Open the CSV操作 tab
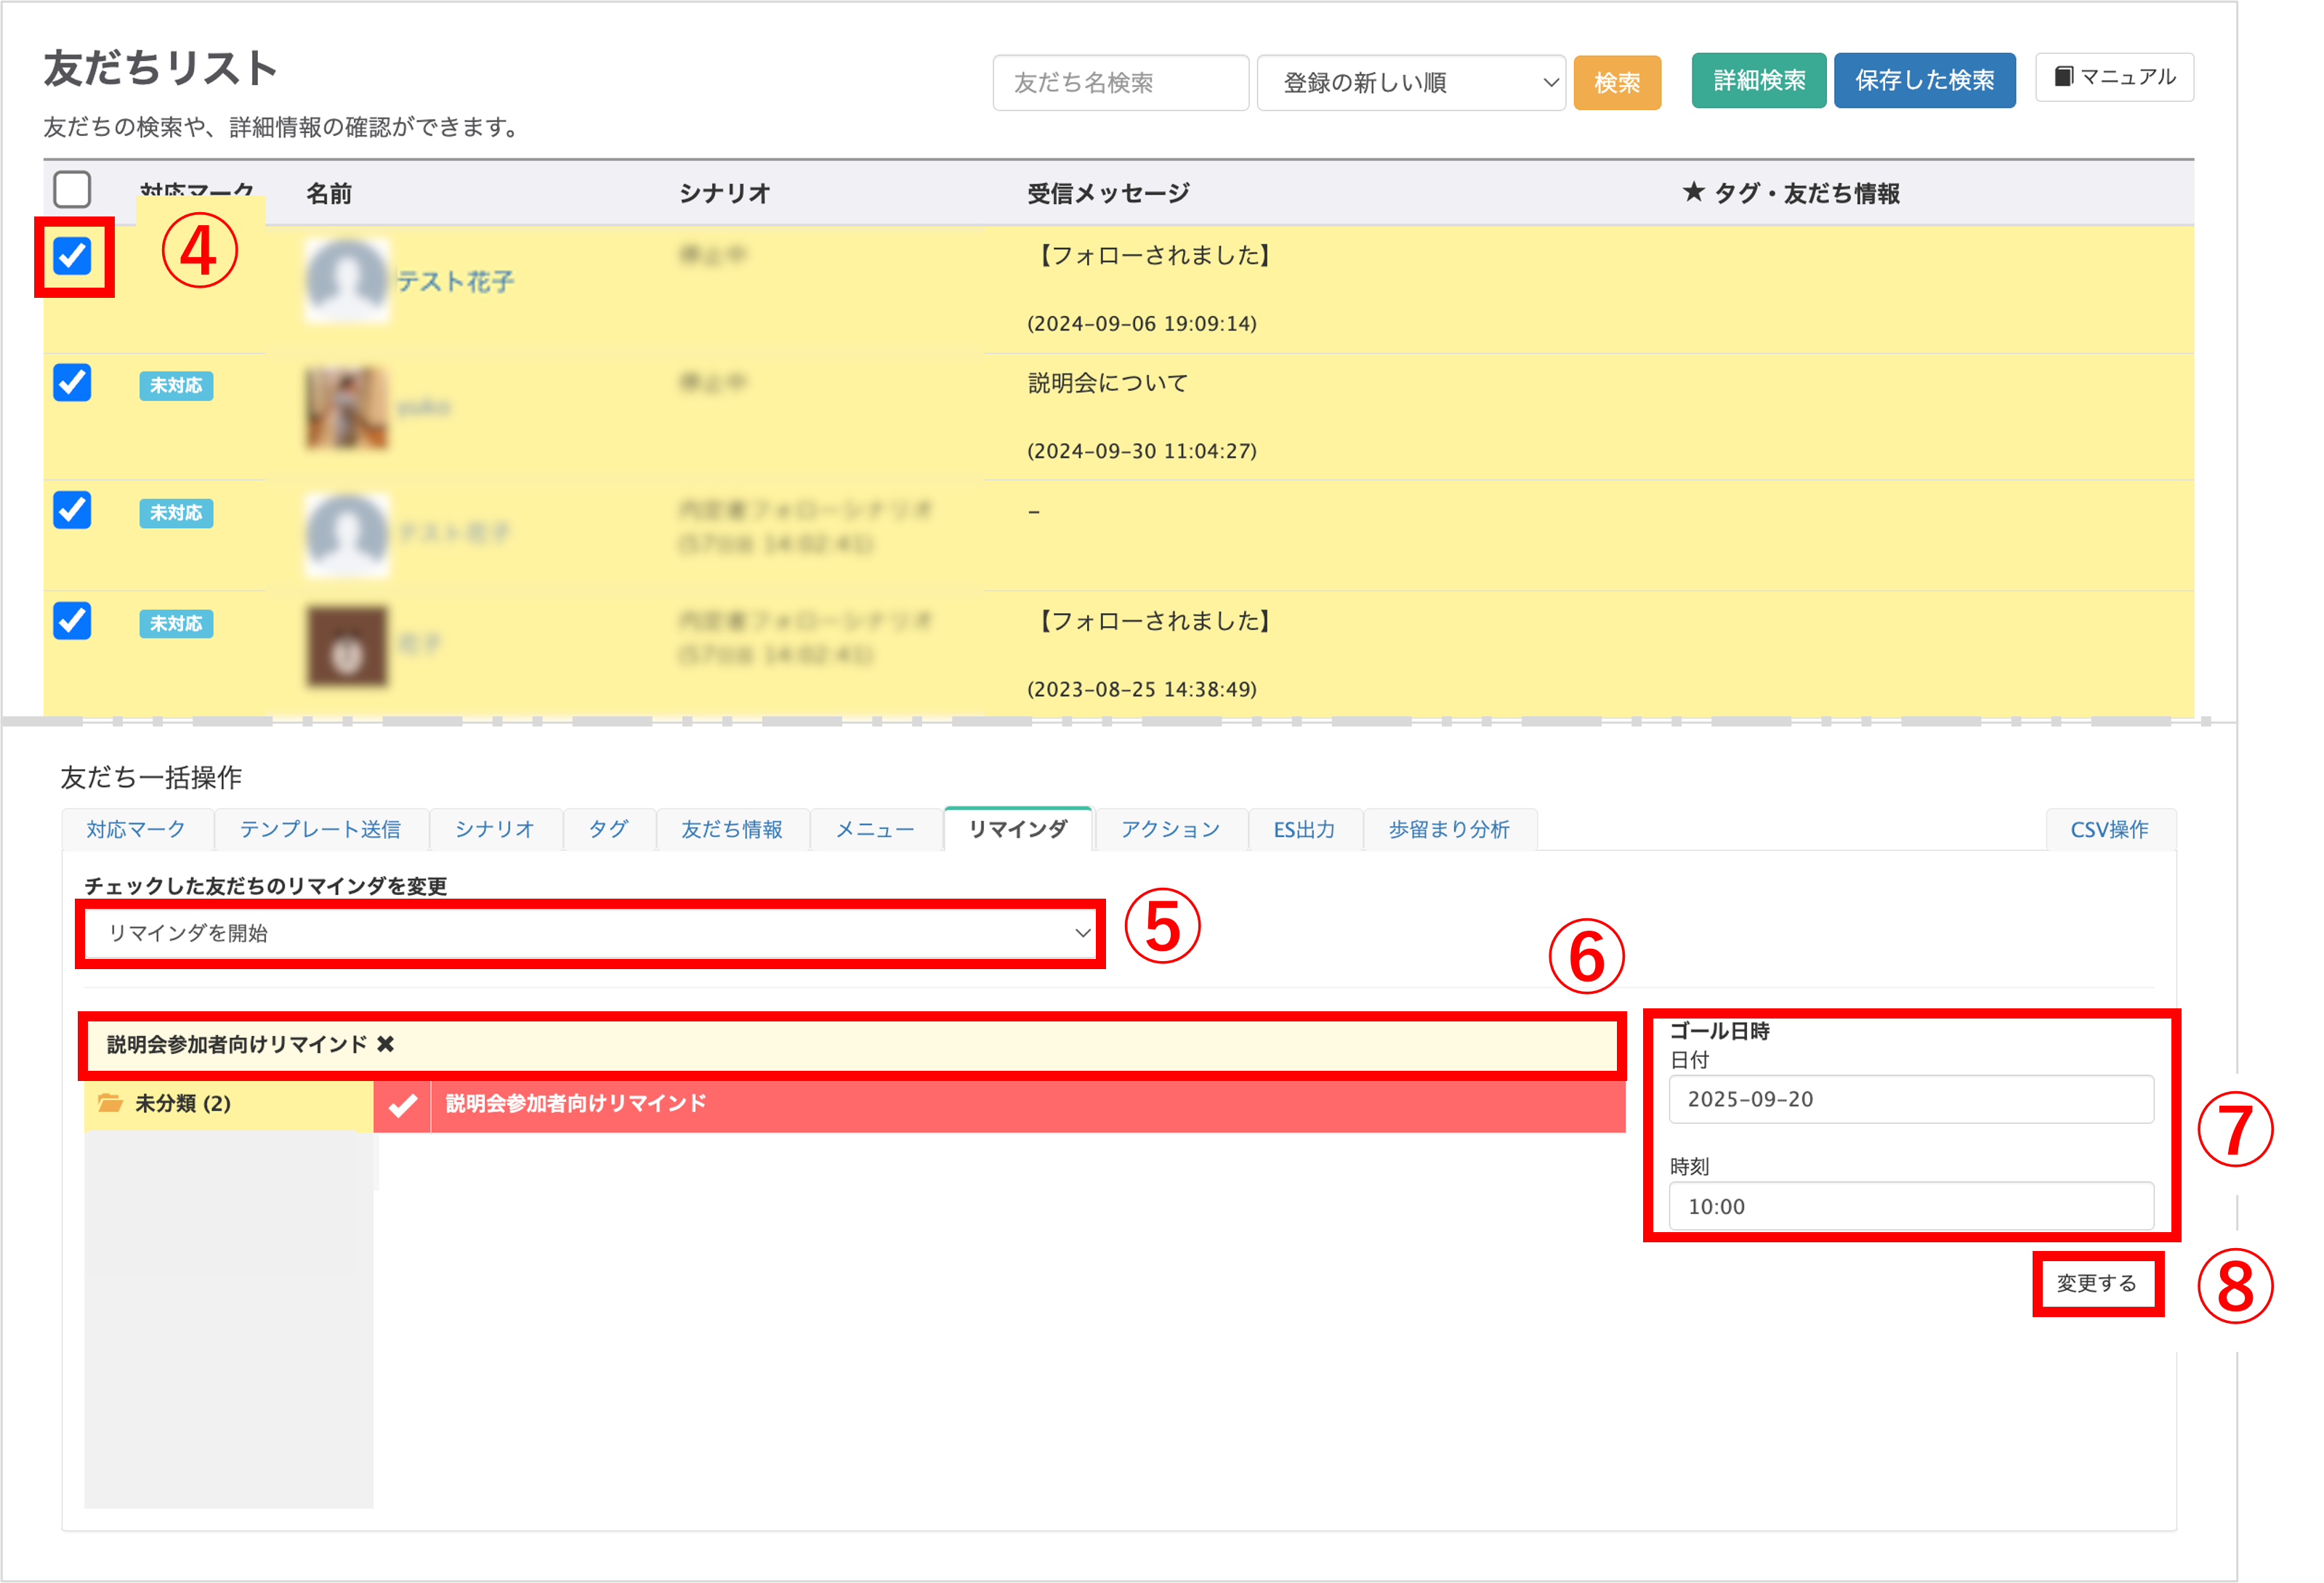Viewport: 2324px width, 1583px height. click(2110, 829)
